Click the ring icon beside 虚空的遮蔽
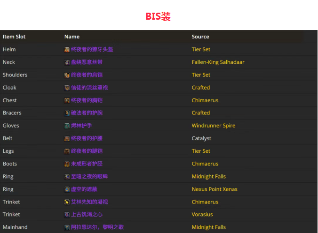The image size is (318, 233). point(67,189)
